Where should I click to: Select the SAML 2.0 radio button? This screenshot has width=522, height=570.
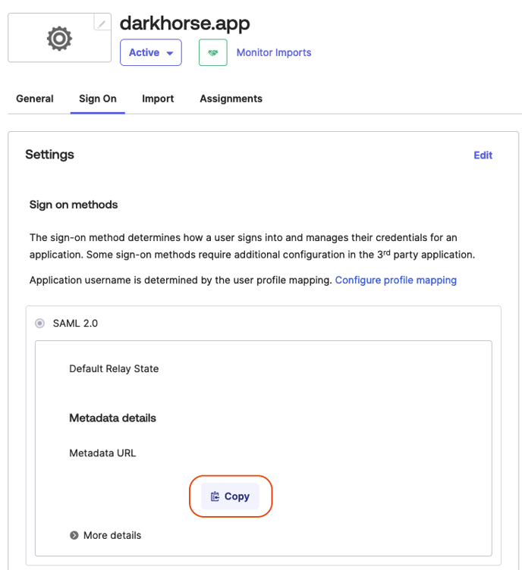(x=40, y=323)
